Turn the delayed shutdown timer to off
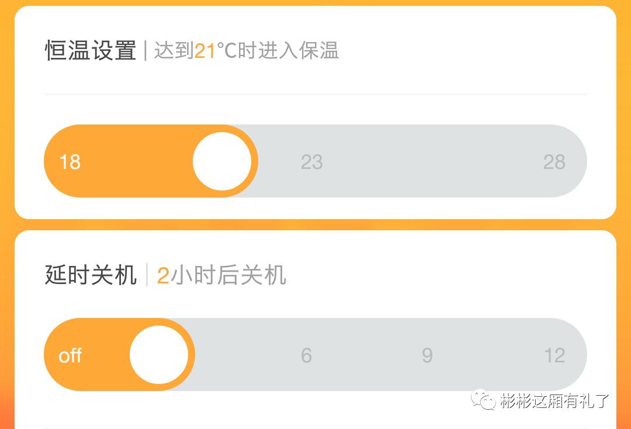The height and width of the screenshot is (429, 631). pyautogui.click(x=70, y=355)
